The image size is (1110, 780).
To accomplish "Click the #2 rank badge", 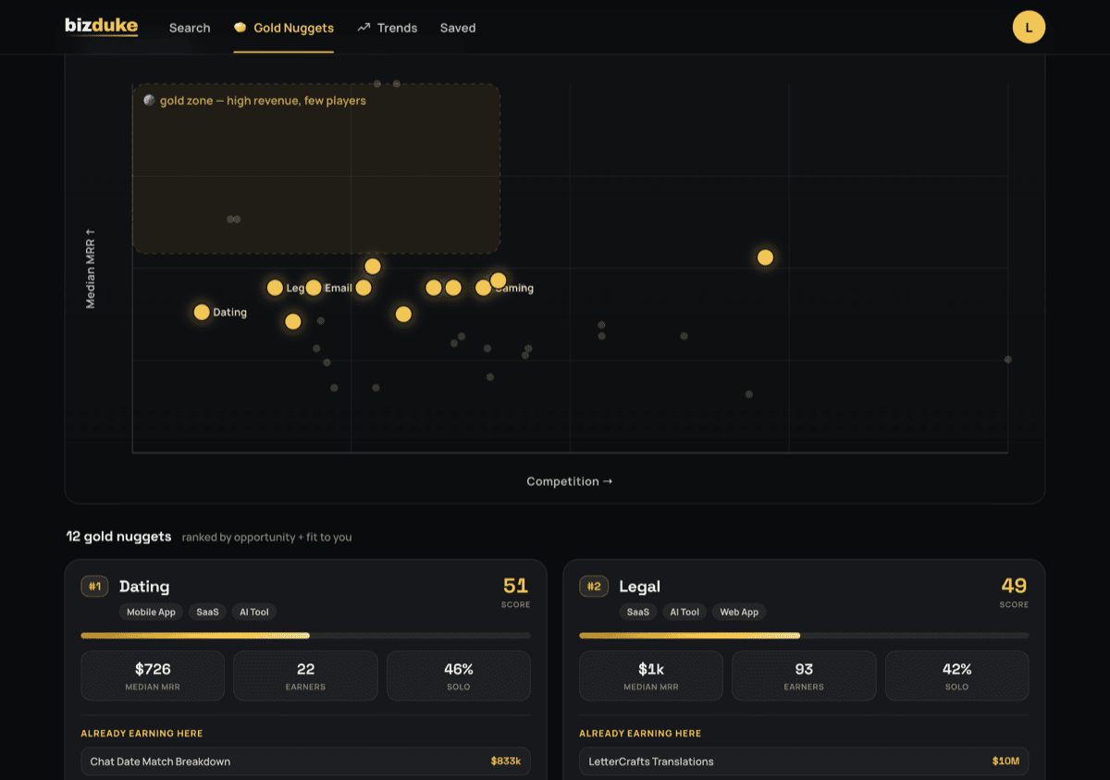I will (x=593, y=586).
